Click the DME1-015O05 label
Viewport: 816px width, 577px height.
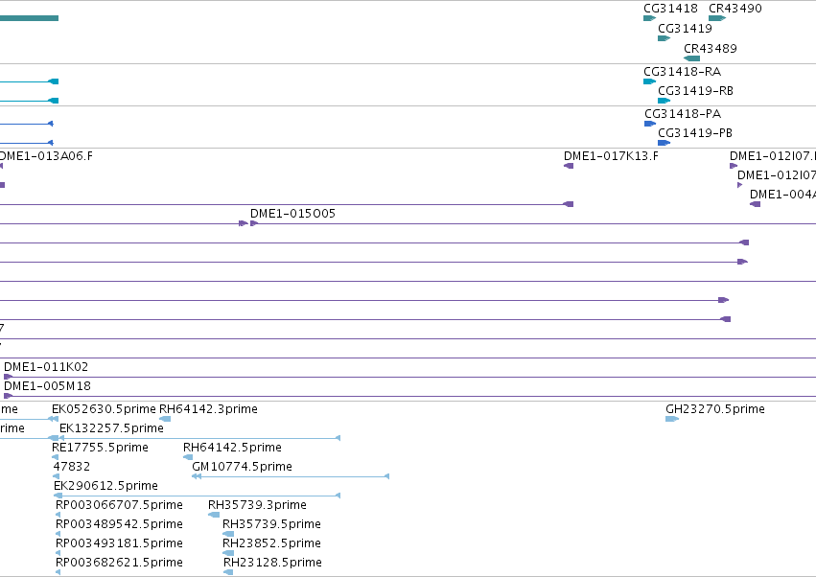pos(292,214)
